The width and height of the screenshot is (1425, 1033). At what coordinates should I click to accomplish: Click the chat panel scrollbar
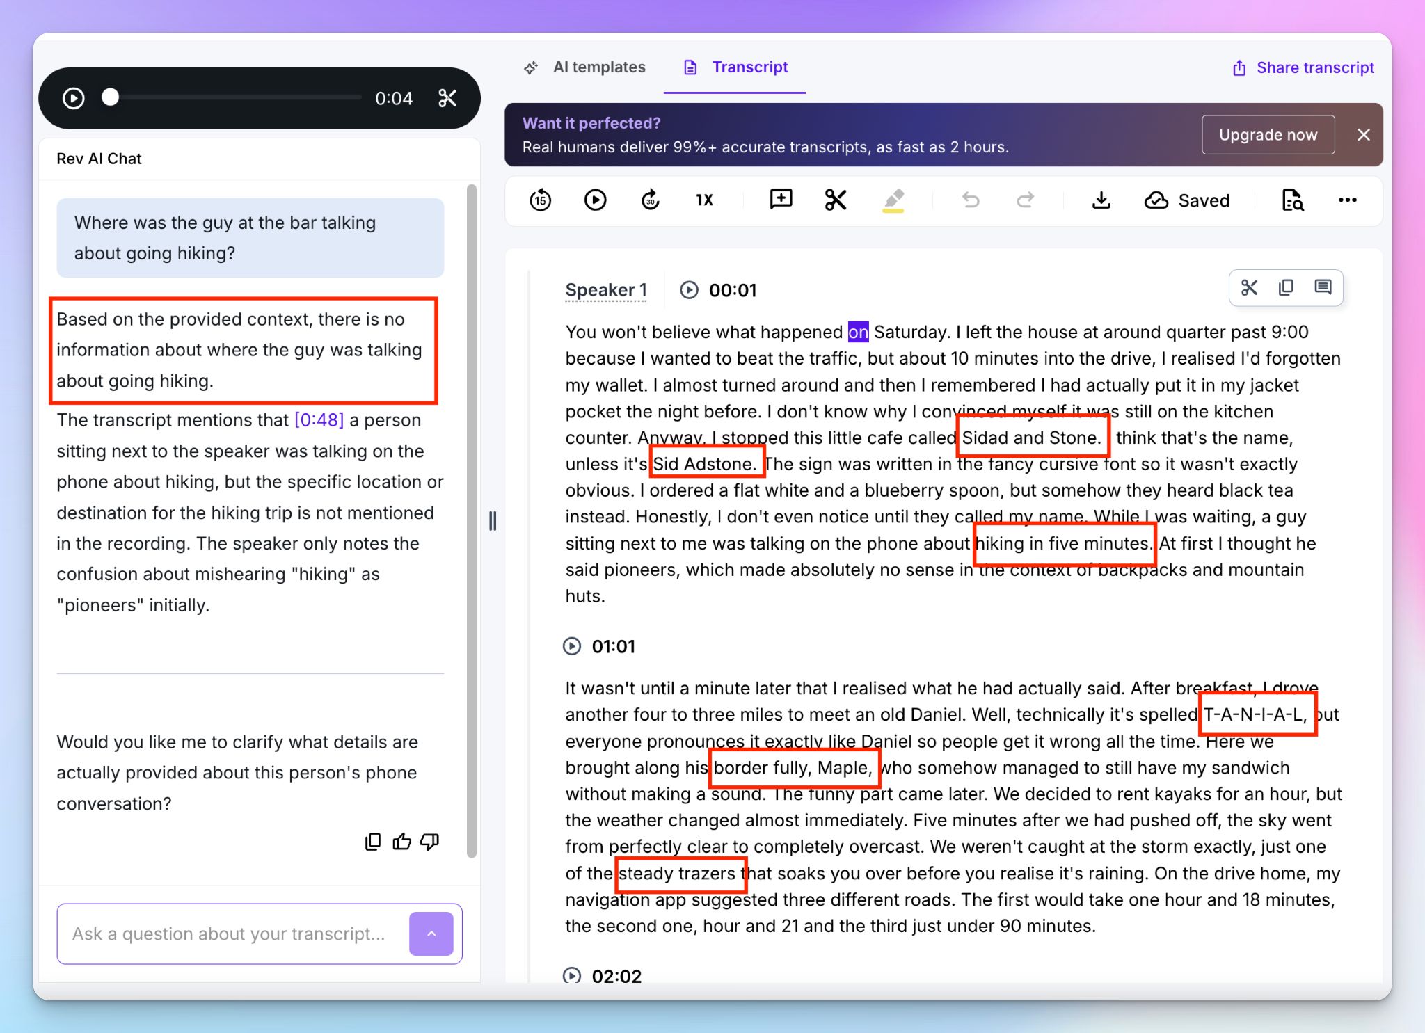(472, 522)
